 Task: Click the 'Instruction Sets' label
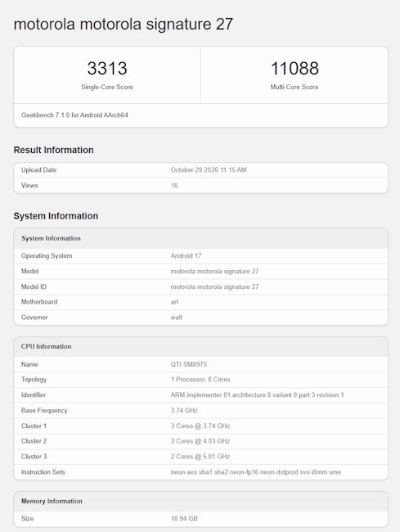pos(43,472)
